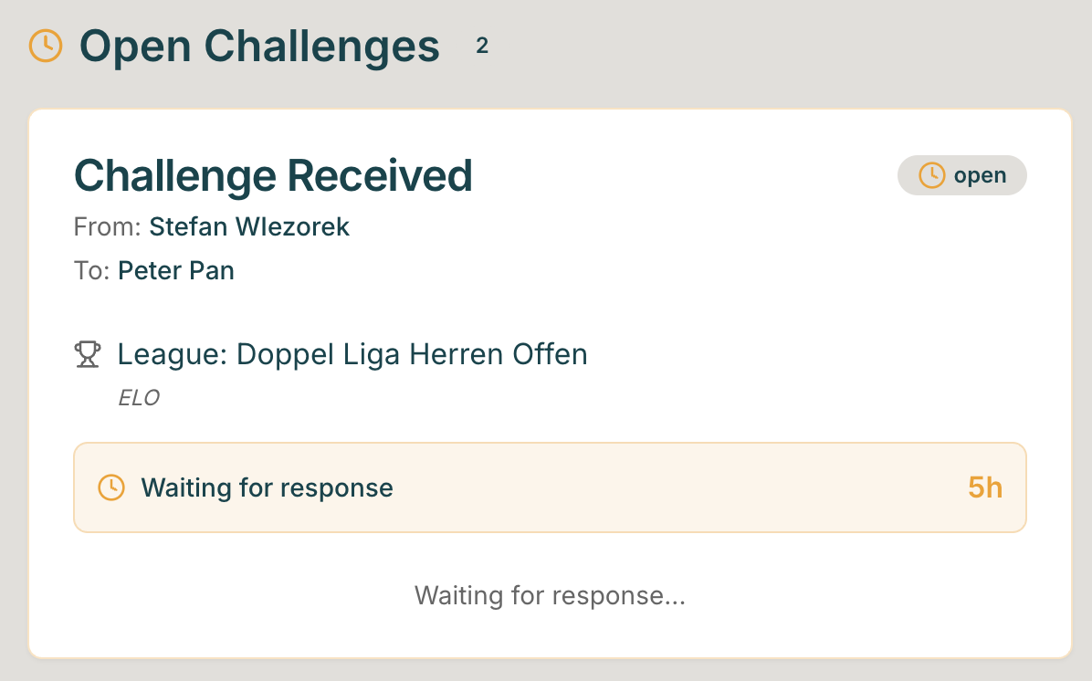Select the Challenge Received heading
Image resolution: width=1092 pixels, height=681 pixels.
pyautogui.click(x=274, y=174)
